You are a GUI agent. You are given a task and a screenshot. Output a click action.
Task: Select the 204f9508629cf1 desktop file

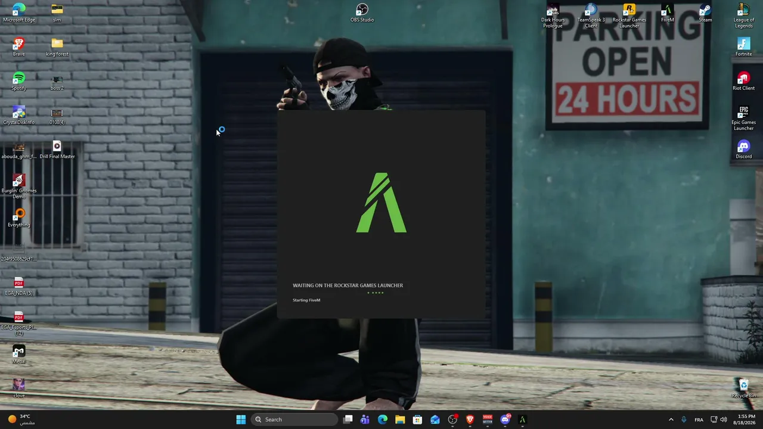pyautogui.click(x=19, y=252)
